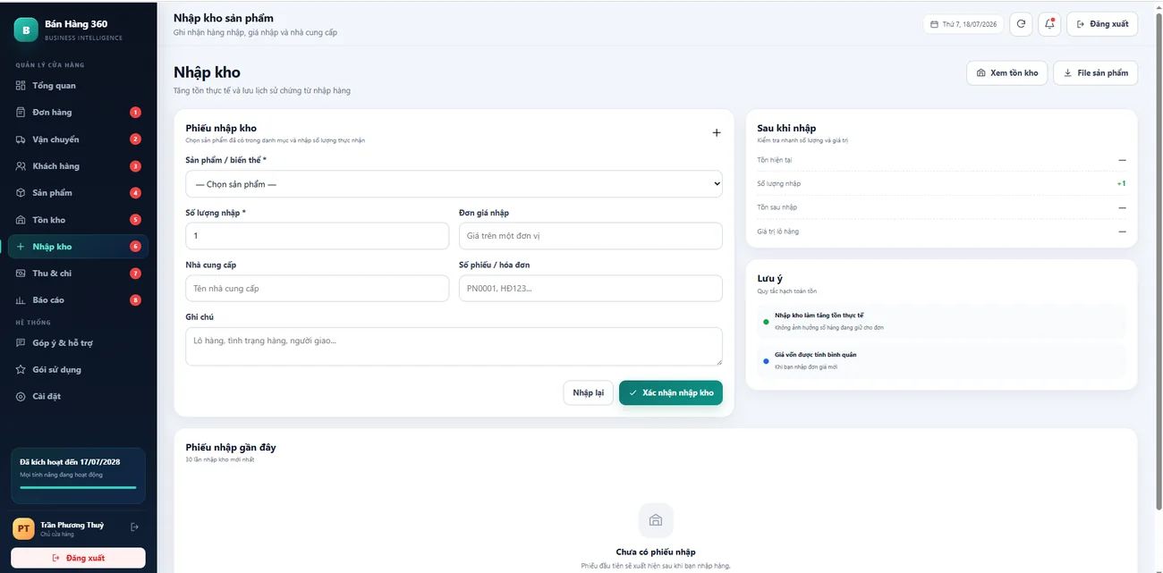1163x573 pixels.
Task: Click the activation progress bar in the sidebar
Action: coord(78,487)
